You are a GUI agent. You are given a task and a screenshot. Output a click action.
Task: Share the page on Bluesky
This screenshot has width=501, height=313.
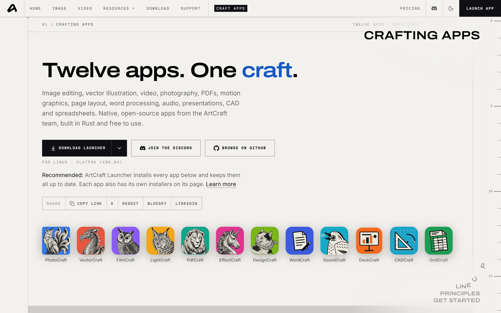tap(157, 203)
